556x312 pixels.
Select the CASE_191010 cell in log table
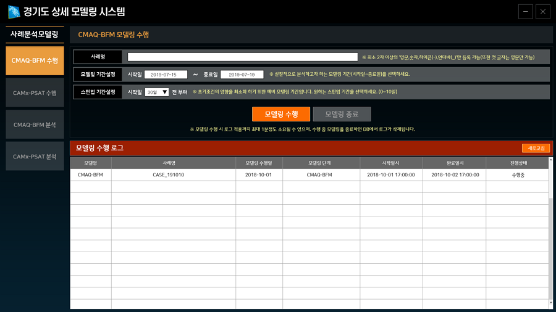(x=174, y=174)
